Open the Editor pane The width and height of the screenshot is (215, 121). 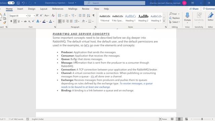tap(211, 17)
